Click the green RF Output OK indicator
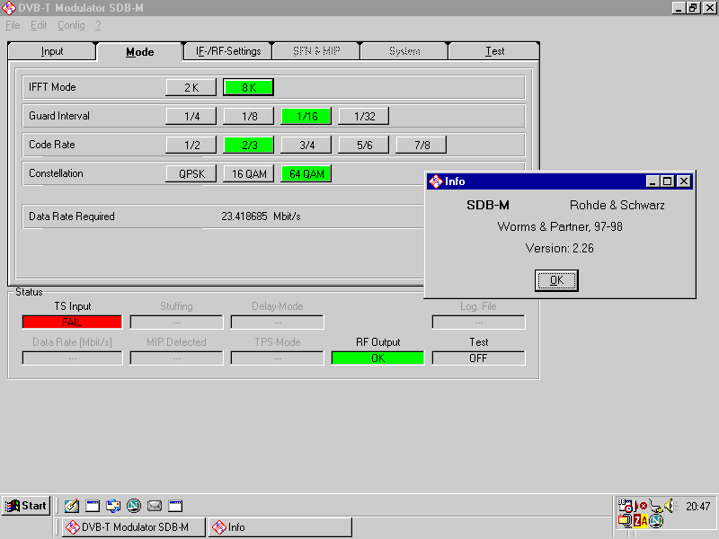719x539 pixels. [377, 358]
